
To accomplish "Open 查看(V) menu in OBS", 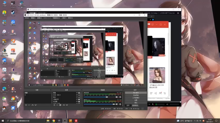I will tap(39, 18).
